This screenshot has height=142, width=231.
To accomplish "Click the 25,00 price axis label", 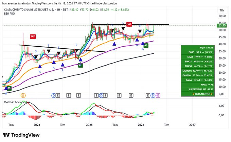I will pyautogui.click(x=222, y=66).
